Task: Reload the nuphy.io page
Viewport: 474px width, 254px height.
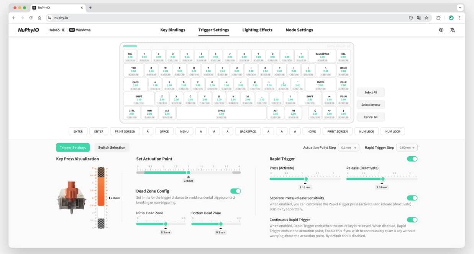Action: pos(31,18)
